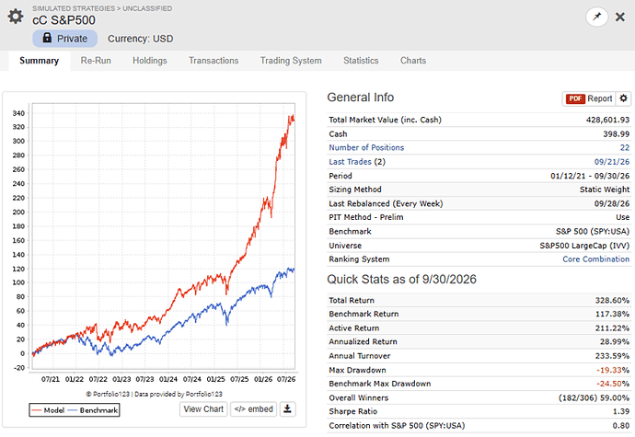635x437 pixels.
Task: Switch to the Charts tab
Action: pyautogui.click(x=413, y=61)
